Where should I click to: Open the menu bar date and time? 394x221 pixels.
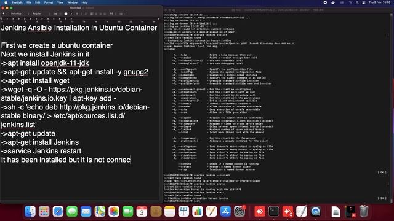tap(380, 2)
